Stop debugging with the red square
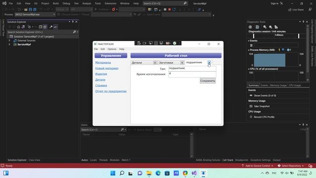This screenshot has height=178, width=316. (x=169, y=9)
